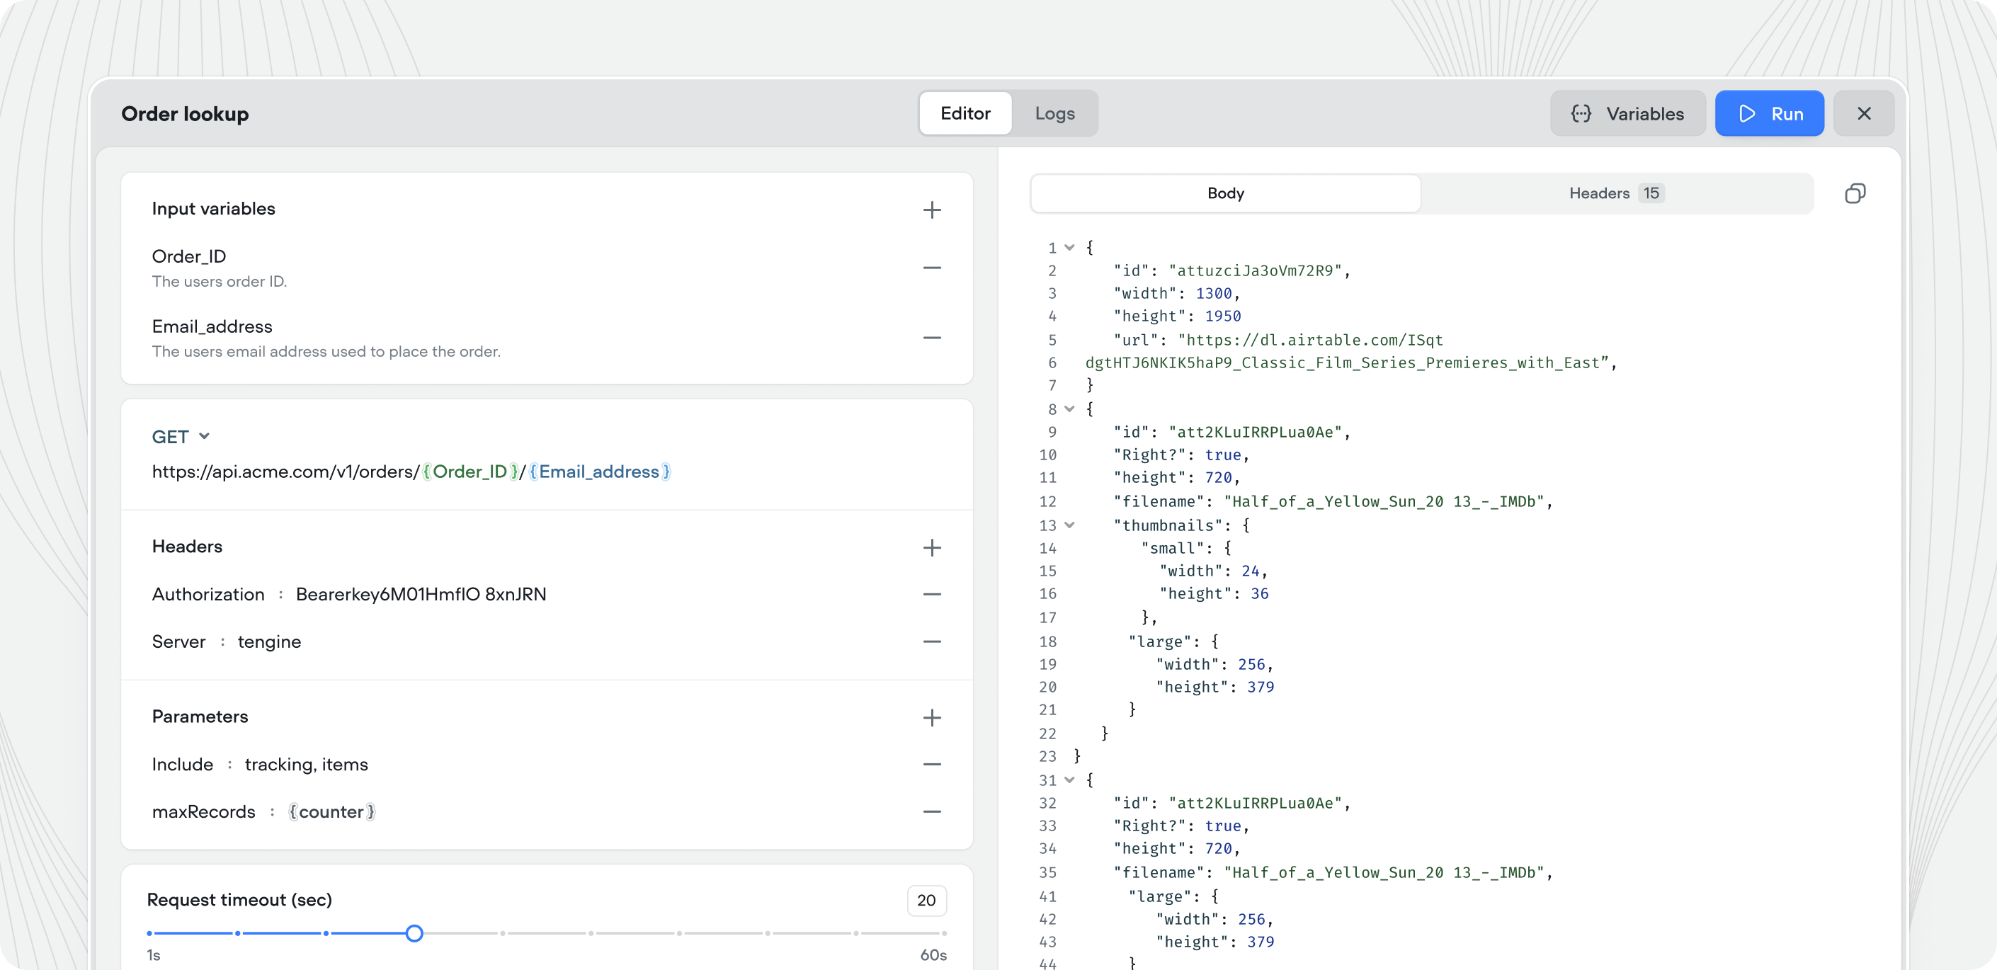This screenshot has width=1997, height=970.
Task: Remove the Authorization header
Action: 932,594
